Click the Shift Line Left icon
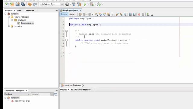Screen dimensions: 193x109 (x=130, y=15)
